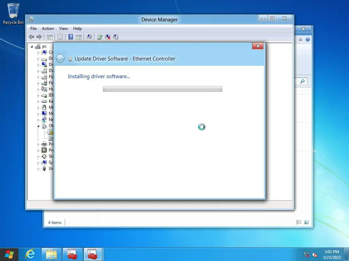Collapse the ribbon chevron in background Explorer window

[300, 39]
